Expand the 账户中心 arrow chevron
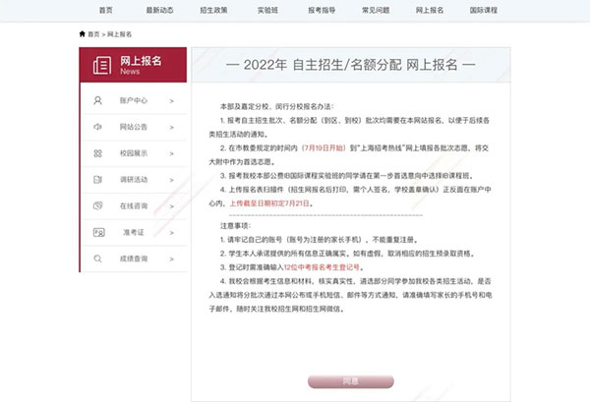Screen dimensions: 590x402 point(171,100)
